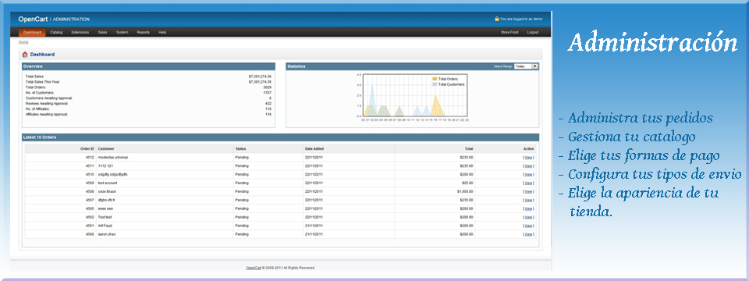The height and width of the screenshot is (281, 749).
Task: View order 4500 details
Action: pyautogui.click(x=528, y=234)
